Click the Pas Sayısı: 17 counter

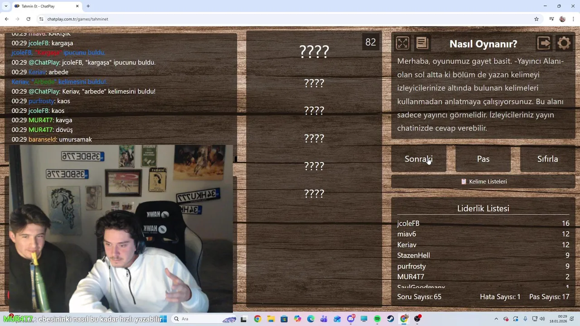(x=549, y=297)
